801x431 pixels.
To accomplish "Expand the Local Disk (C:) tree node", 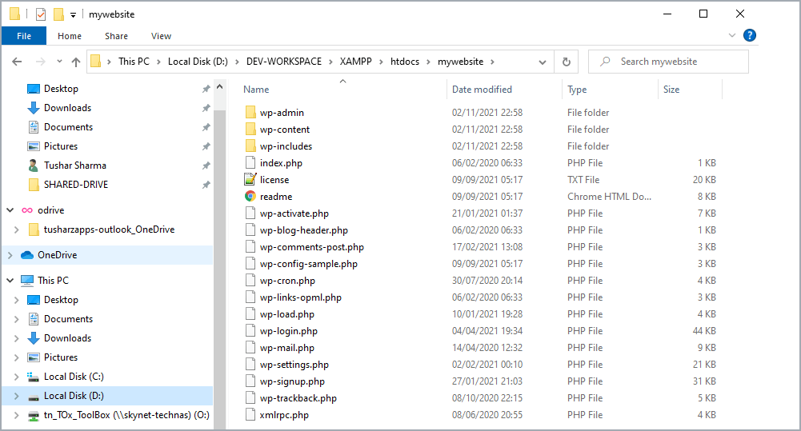I will pyautogui.click(x=17, y=377).
